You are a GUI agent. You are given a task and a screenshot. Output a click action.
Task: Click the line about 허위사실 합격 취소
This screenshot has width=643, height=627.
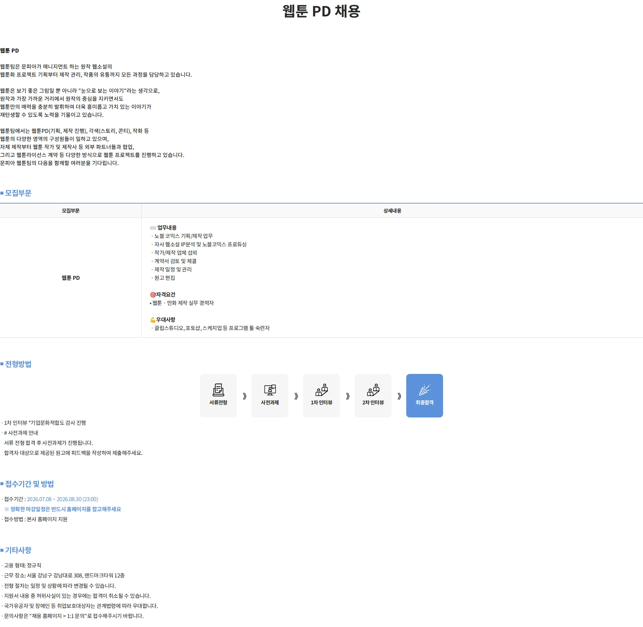pos(77,596)
